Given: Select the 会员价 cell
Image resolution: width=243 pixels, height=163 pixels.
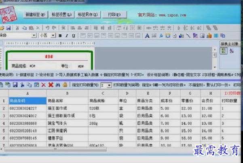Looking at the screenshot, I should (x=211, y=101).
